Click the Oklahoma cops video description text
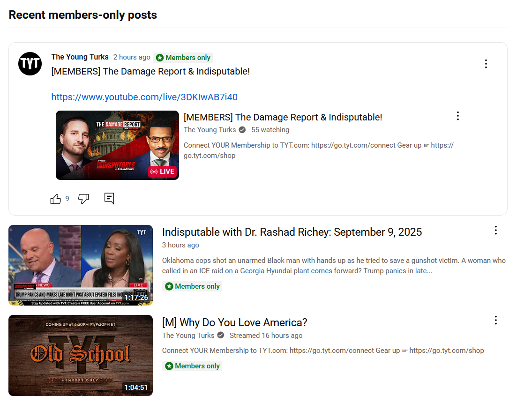Image resolution: width=509 pixels, height=396 pixels. [x=334, y=266]
